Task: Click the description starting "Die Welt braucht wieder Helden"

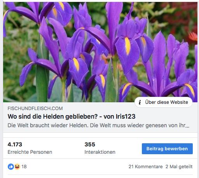Action: coord(98,125)
